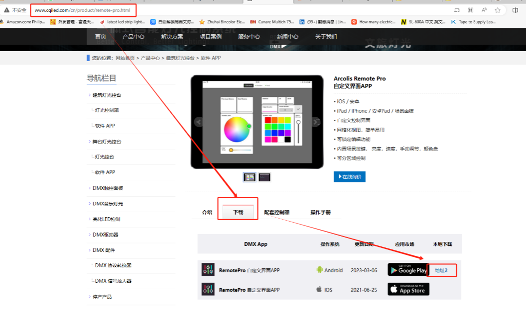Image resolution: width=526 pixels, height=316 pixels.
Task: Open 产品中心 menu
Action: [x=133, y=36]
